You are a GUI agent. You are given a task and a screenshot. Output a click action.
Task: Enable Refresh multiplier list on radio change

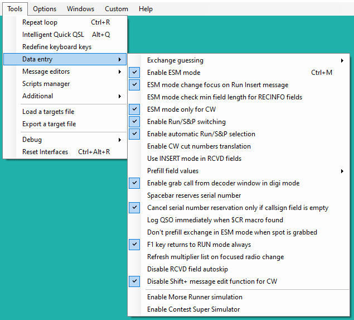[239, 257]
